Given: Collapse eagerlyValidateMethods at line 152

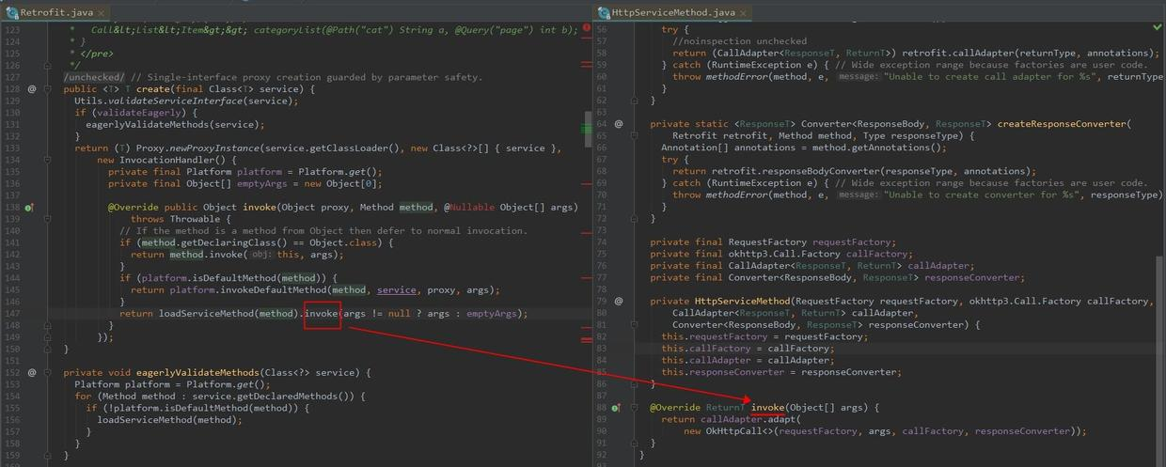Looking at the screenshot, I should [49, 373].
